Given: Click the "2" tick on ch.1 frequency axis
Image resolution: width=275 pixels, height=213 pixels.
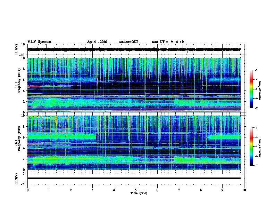Looking at the screenshot, I should point(24,102).
